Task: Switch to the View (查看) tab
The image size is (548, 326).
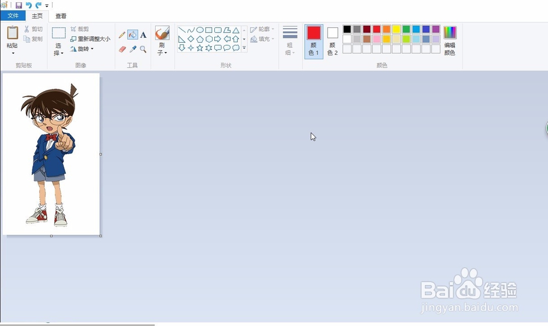Action: pos(61,16)
